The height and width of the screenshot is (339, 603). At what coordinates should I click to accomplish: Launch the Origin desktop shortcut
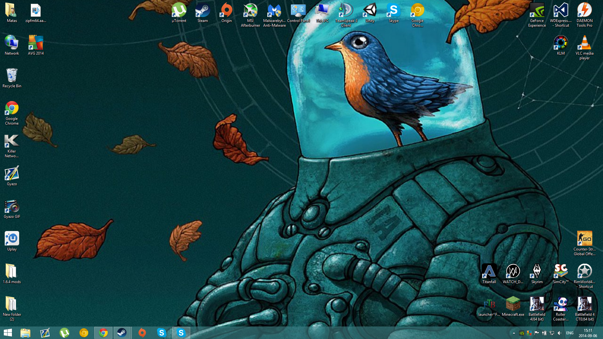227,13
